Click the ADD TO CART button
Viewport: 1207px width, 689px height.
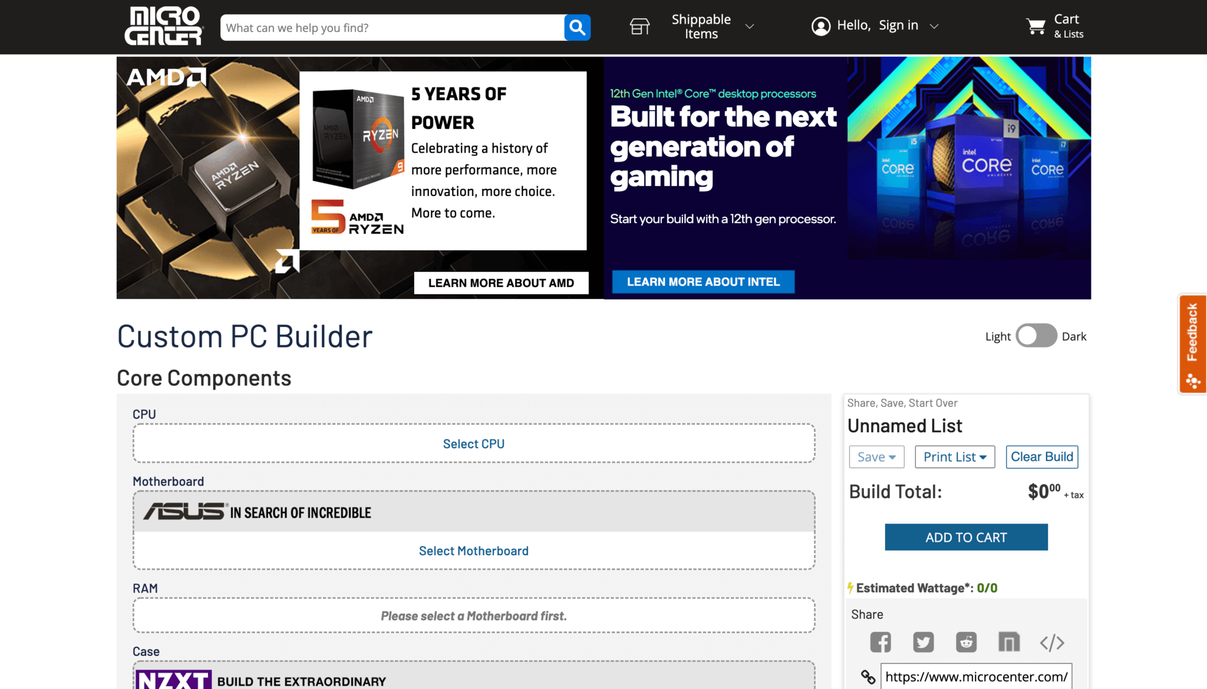[x=966, y=537]
